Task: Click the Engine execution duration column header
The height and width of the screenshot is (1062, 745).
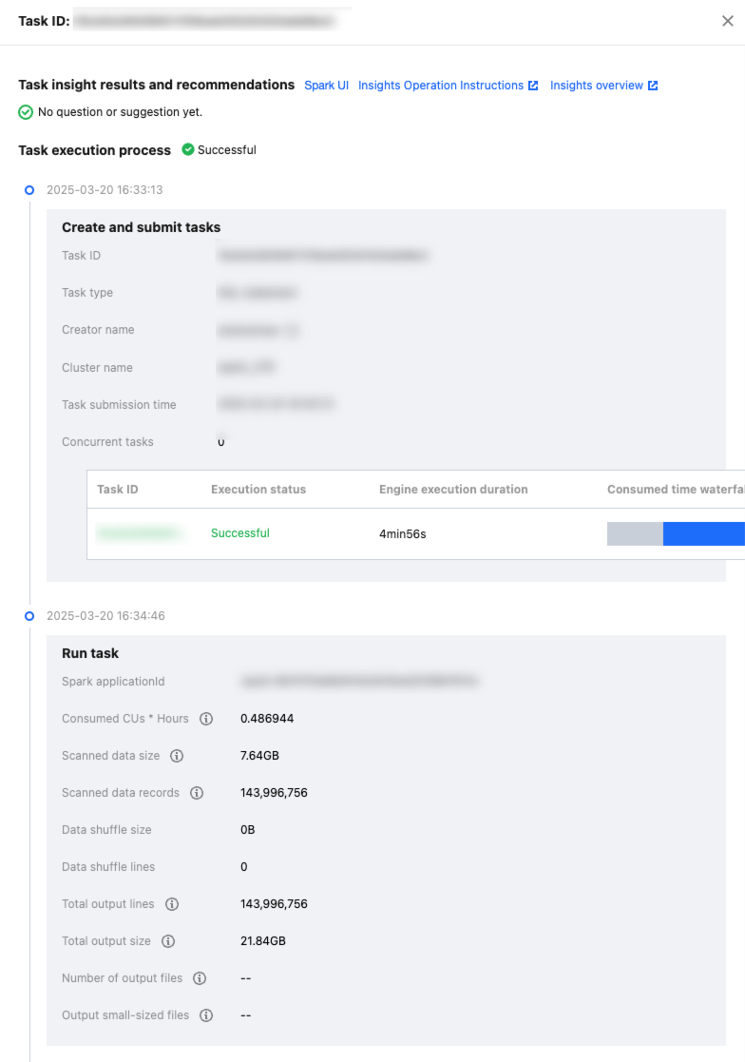Action: tap(453, 490)
